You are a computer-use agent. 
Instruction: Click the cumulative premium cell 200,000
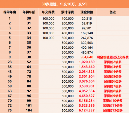(68, 23)
